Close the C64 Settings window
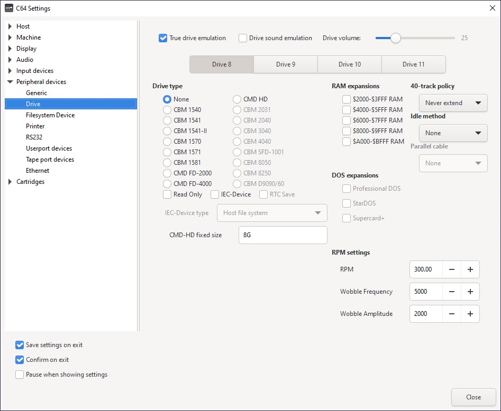This screenshot has width=501, height=411. pyautogui.click(x=493, y=8)
